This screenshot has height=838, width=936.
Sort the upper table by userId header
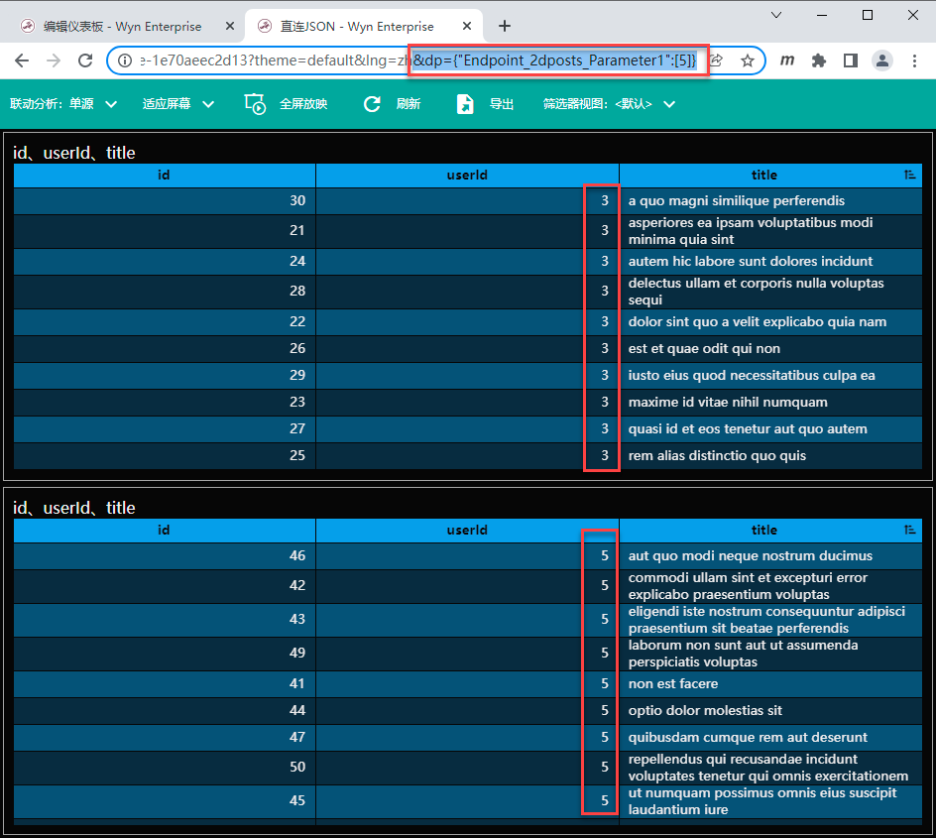pos(467,175)
